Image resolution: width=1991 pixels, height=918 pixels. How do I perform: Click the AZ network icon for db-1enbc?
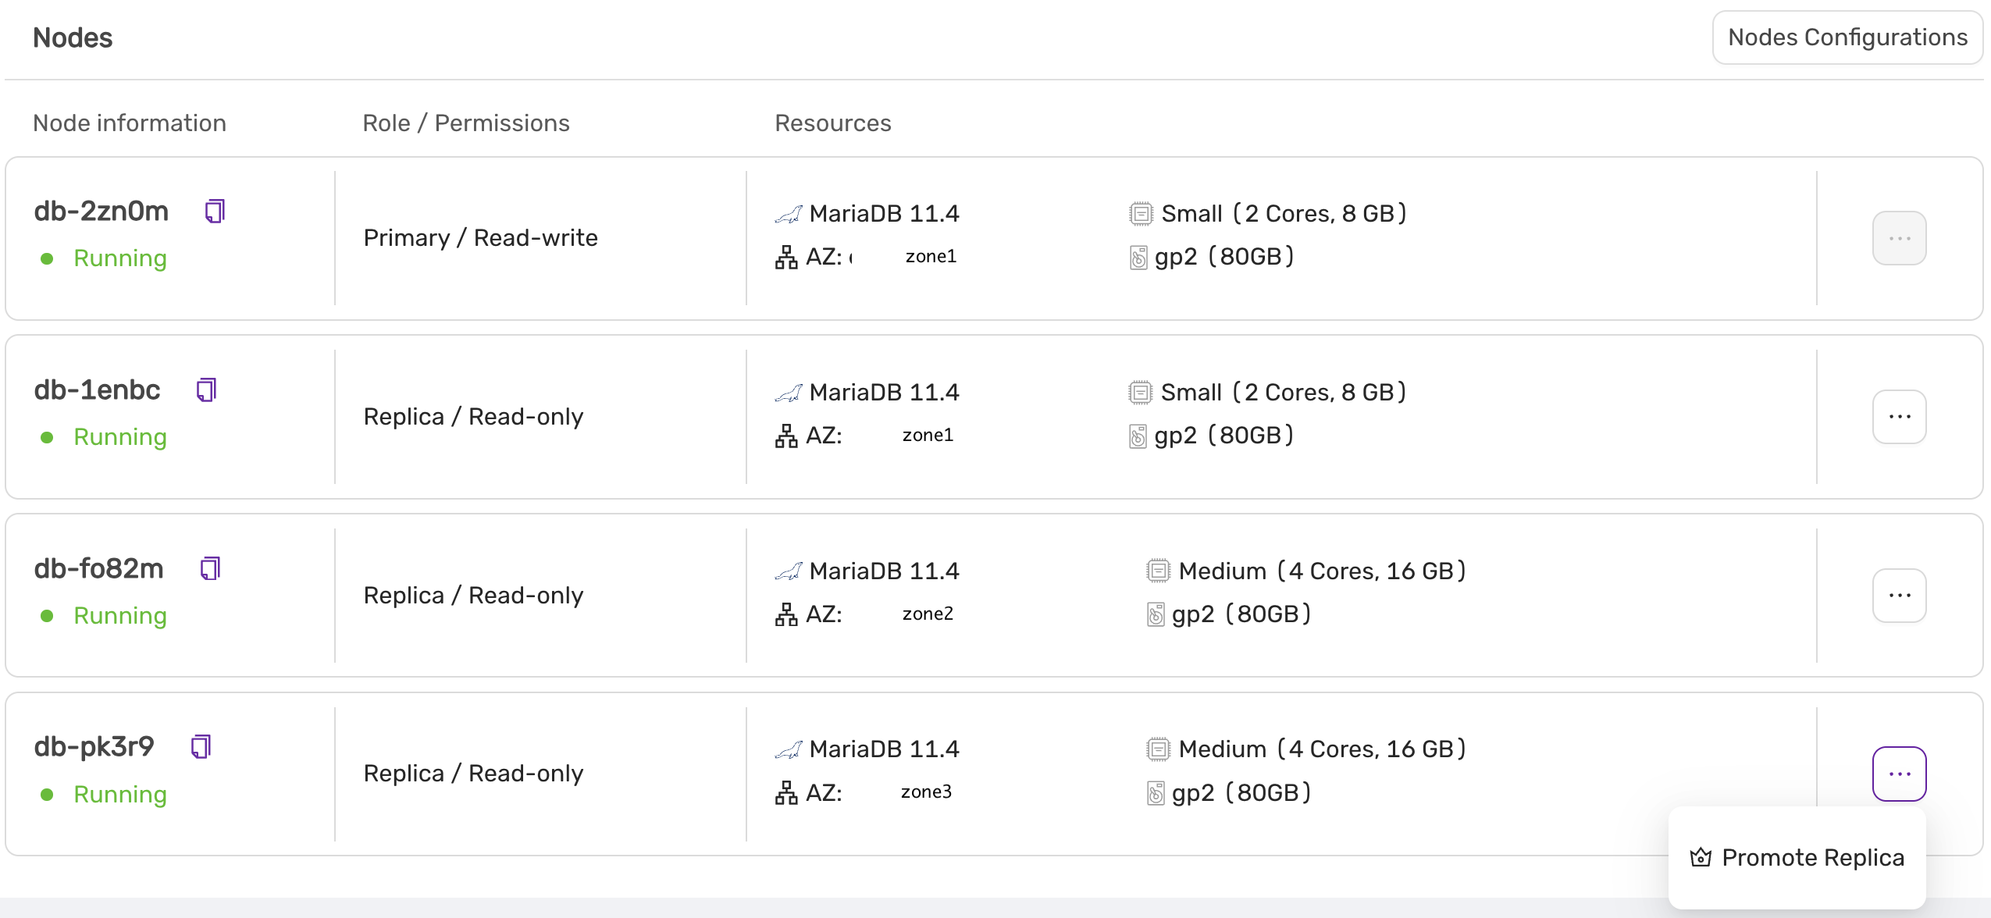[x=786, y=436]
